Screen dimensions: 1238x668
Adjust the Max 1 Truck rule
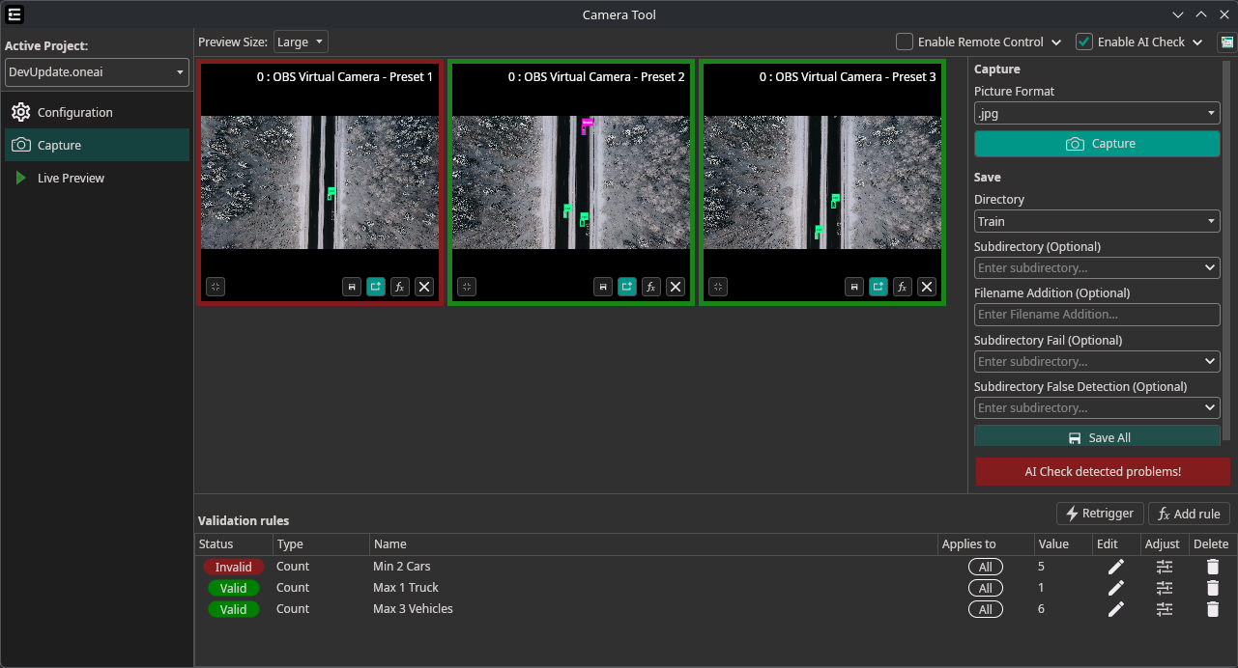1165,588
